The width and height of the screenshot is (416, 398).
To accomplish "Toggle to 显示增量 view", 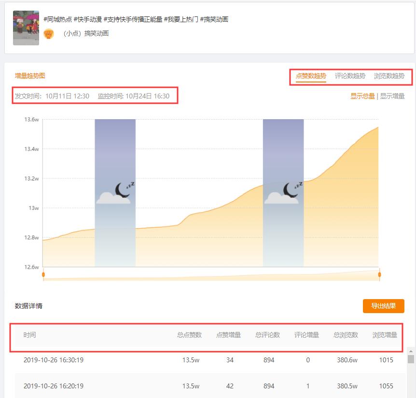I will click(392, 96).
